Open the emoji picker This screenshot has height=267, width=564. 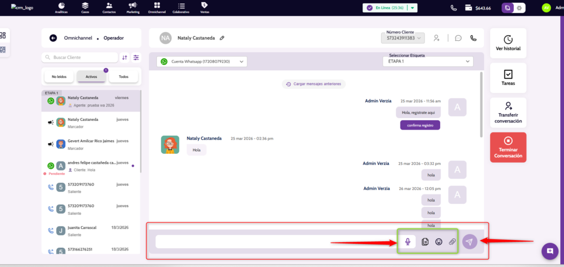coord(439,241)
